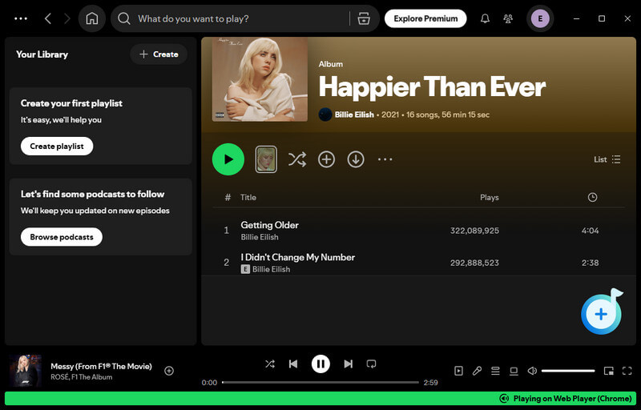Open the Messy (From F1 The Movie) title

coord(101,366)
